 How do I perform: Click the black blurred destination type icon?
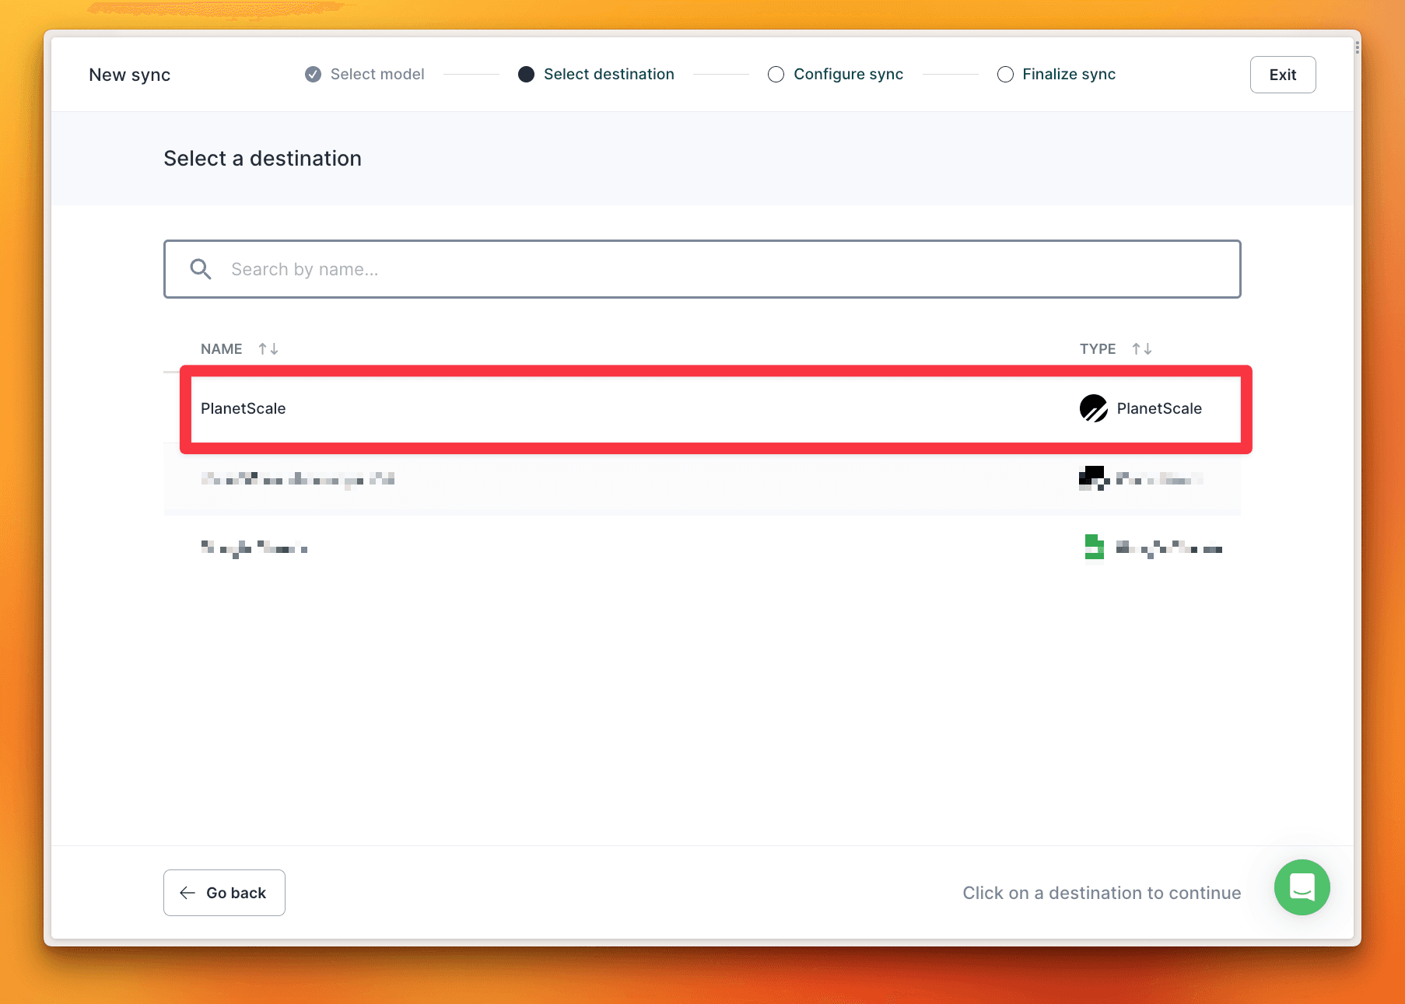pyautogui.click(x=1094, y=478)
